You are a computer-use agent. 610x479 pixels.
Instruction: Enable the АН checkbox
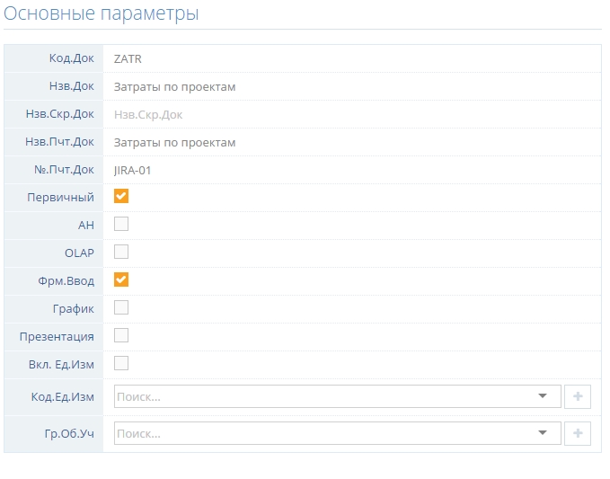click(x=121, y=224)
